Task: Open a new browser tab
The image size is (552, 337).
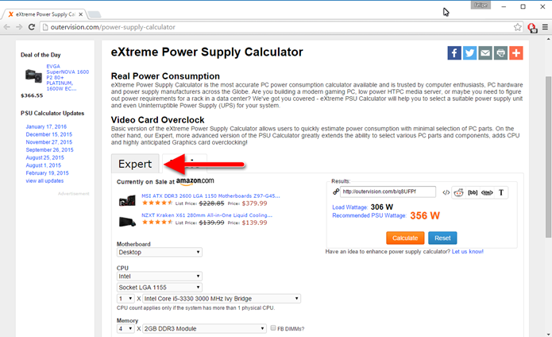Action: click(x=95, y=14)
